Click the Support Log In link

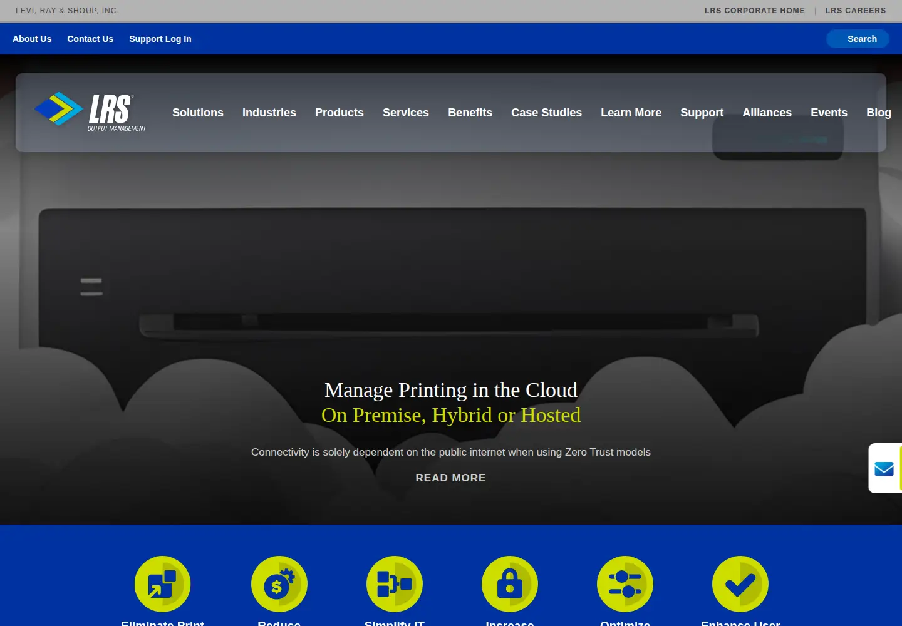pyautogui.click(x=160, y=39)
